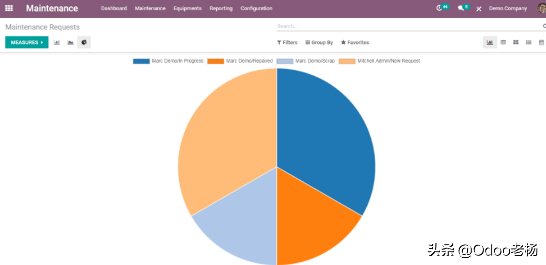Switch to pivot table view
546x265 pixels.
click(x=503, y=42)
